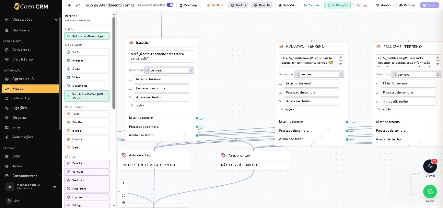The image size is (443, 208).
Task: Open the Versões history
Action: [x=383, y=5]
